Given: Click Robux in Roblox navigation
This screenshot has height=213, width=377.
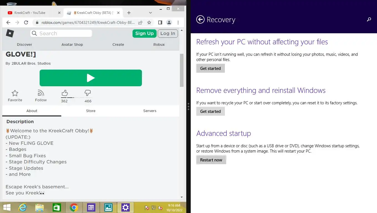Looking at the screenshot, I should click(x=159, y=44).
